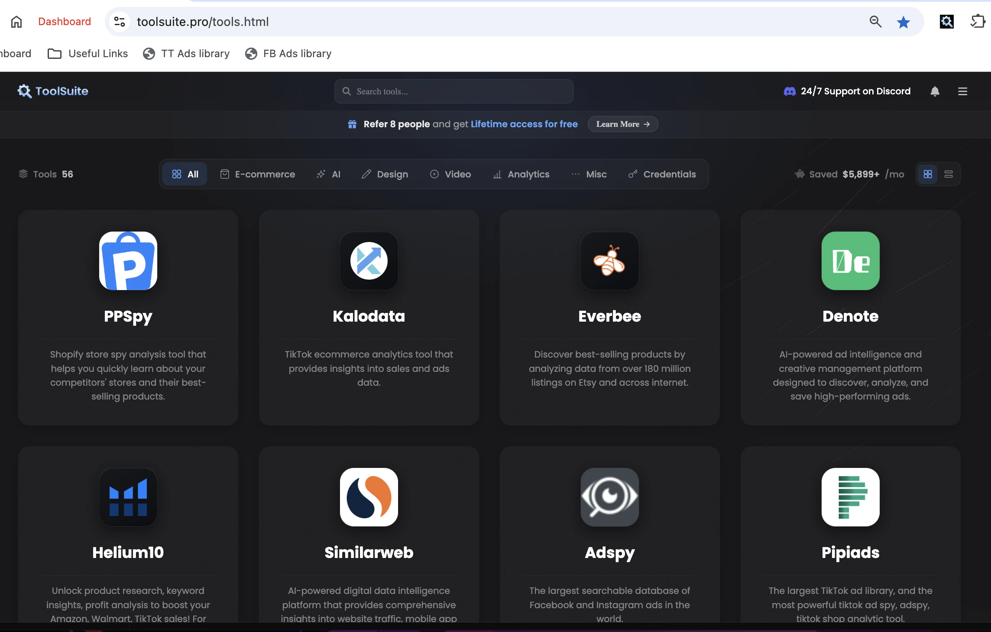Click the zoom magnifier icon in address bar

click(x=875, y=22)
